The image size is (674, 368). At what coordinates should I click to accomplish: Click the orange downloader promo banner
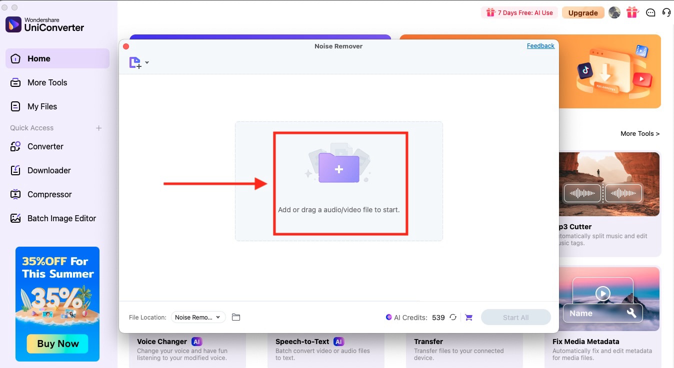[x=609, y=71]
